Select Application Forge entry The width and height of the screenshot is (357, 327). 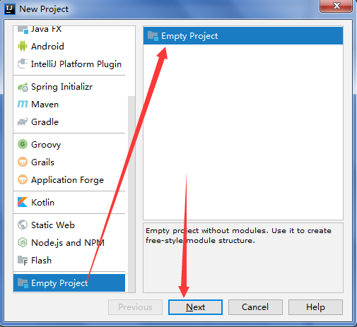[69, 180]
